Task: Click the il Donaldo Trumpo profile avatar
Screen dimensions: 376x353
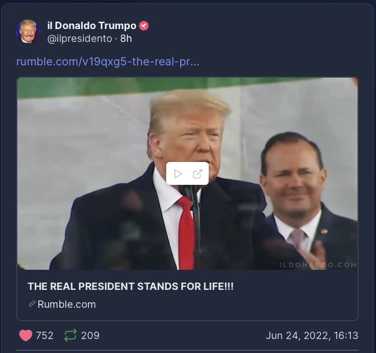Action: pyautogui.click(x=28, y=31)
